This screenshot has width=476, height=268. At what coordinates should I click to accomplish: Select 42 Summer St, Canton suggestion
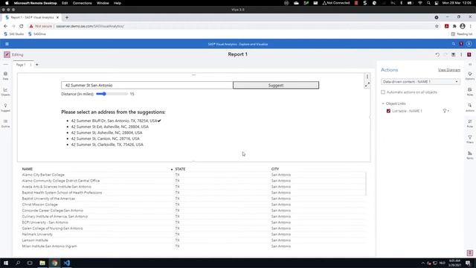coord(106,138)
